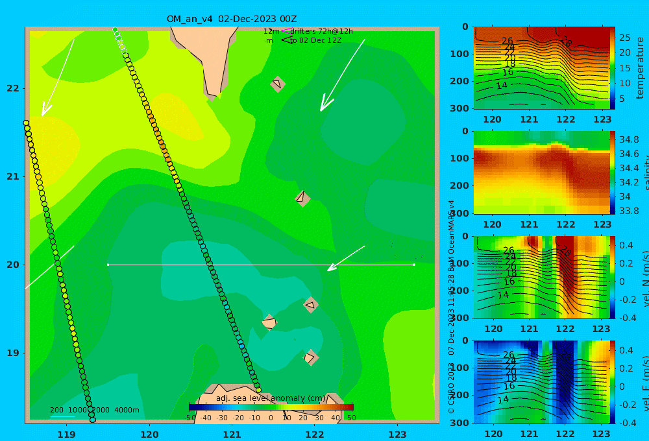Click the vel. E panel color bar
The height and width of the screenshot is (441, 649).
click(x=613, y=382)
